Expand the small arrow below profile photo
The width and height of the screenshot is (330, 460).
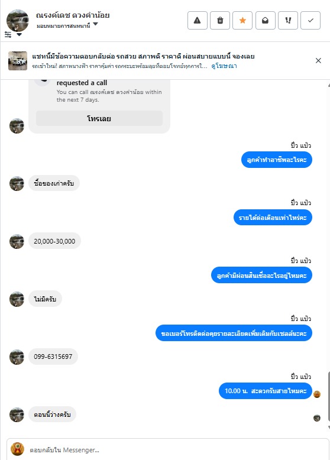[x=20, y=35]
